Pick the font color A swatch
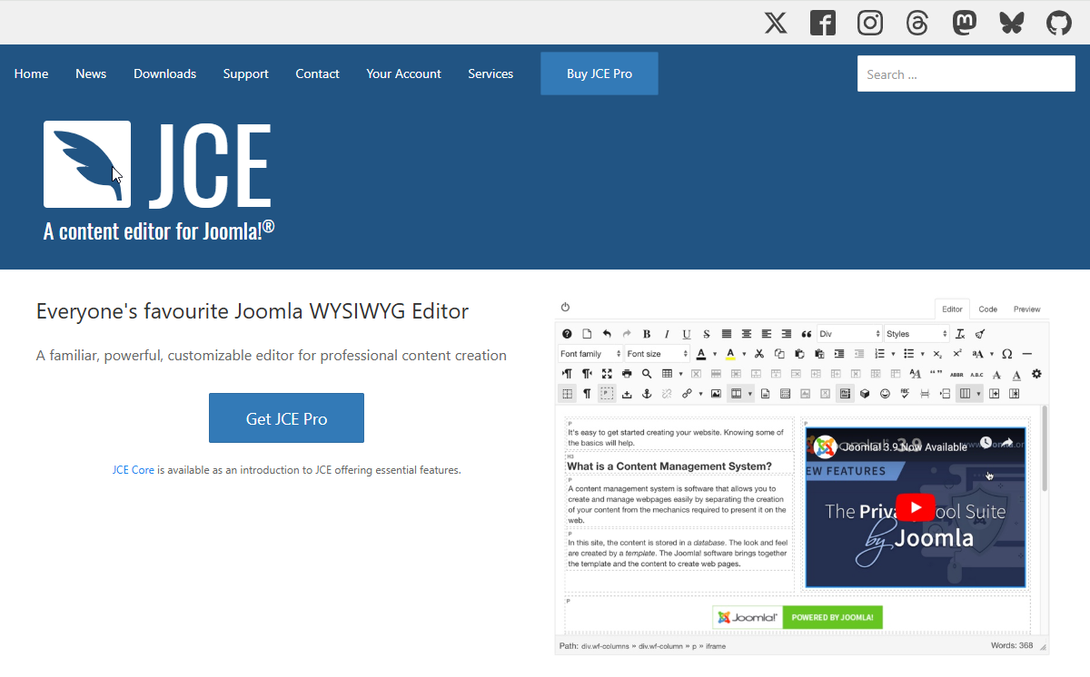The image size is (1090, 677). coord(701,354)
